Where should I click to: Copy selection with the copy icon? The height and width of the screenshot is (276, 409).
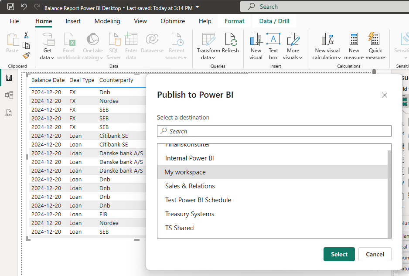[x=26, y=45]
